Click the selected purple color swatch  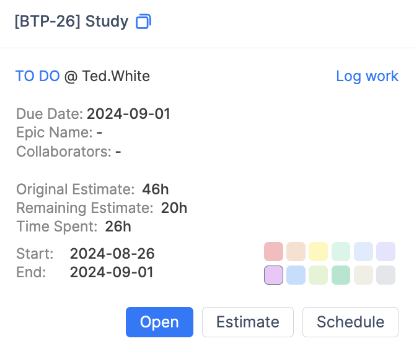pos(273,275)
